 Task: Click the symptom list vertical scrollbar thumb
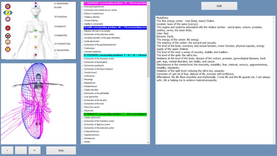(x=148, y=36)
